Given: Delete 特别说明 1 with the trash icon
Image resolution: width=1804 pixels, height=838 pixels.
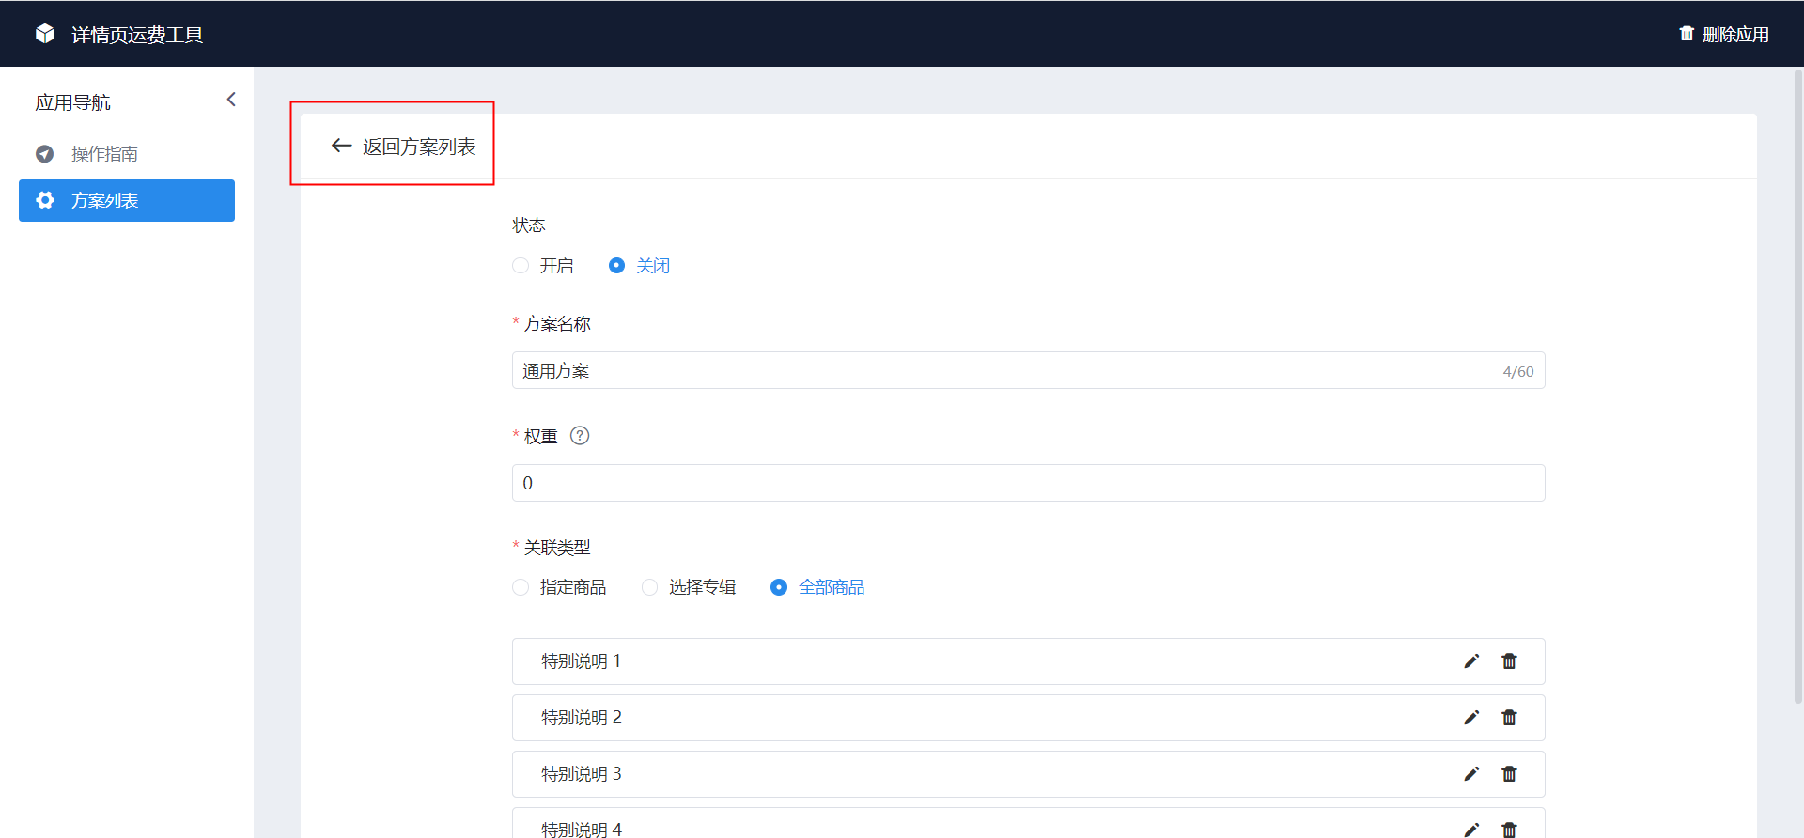Looking at the screenshot, I should click(1509, 661).
